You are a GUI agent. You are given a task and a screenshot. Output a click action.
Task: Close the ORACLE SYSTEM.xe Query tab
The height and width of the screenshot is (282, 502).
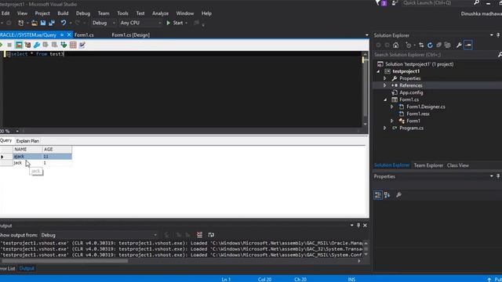click(69, 34)
